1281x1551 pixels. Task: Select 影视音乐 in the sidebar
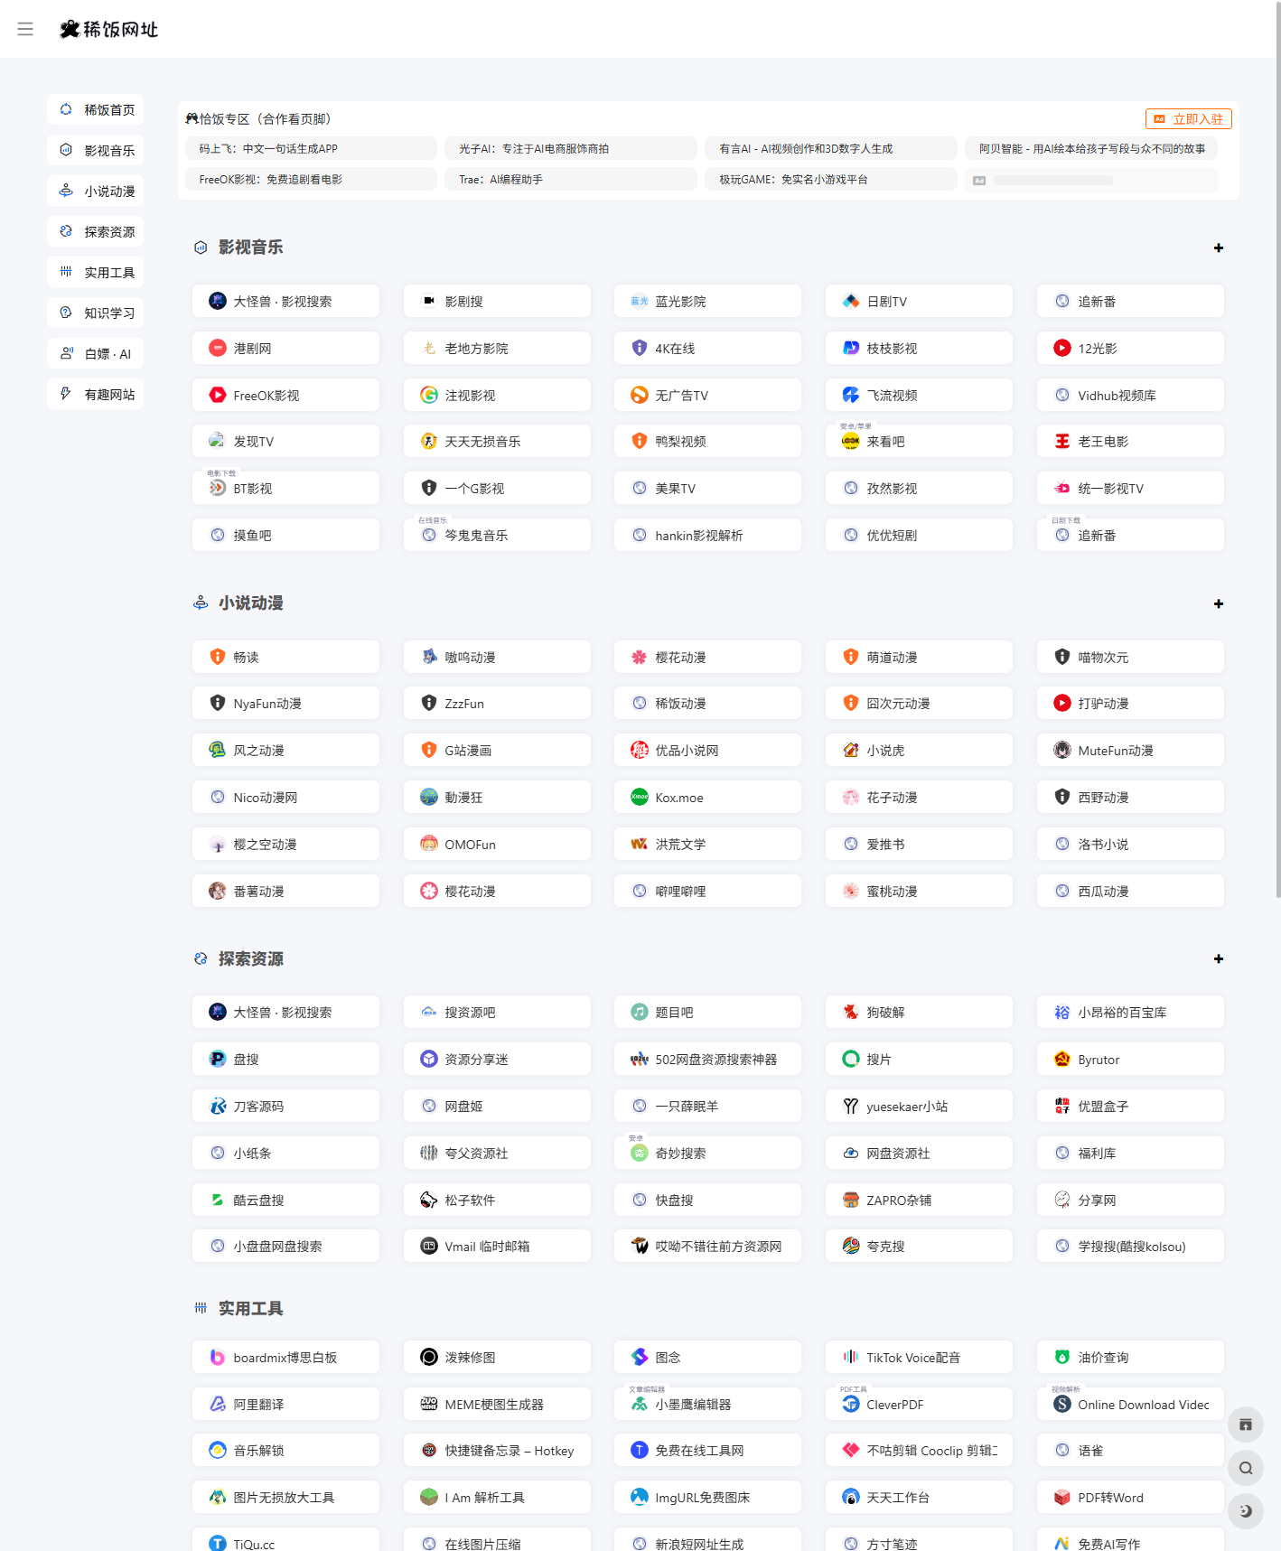(x=96, y=150)
